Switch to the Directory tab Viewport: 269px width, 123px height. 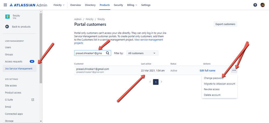90,5
